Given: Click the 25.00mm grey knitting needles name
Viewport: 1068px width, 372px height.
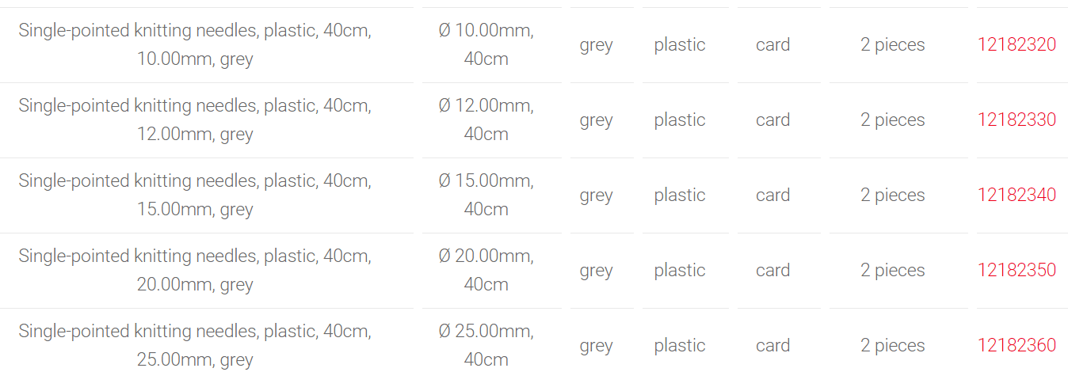Looking at the screenshot, I should click(x=195, y=346).
